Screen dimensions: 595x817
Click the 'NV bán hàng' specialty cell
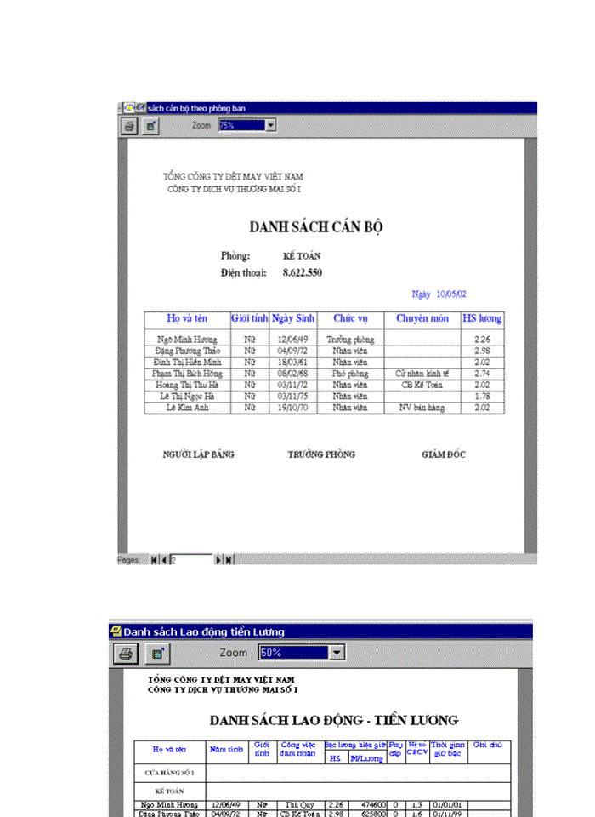coord(422,408)
